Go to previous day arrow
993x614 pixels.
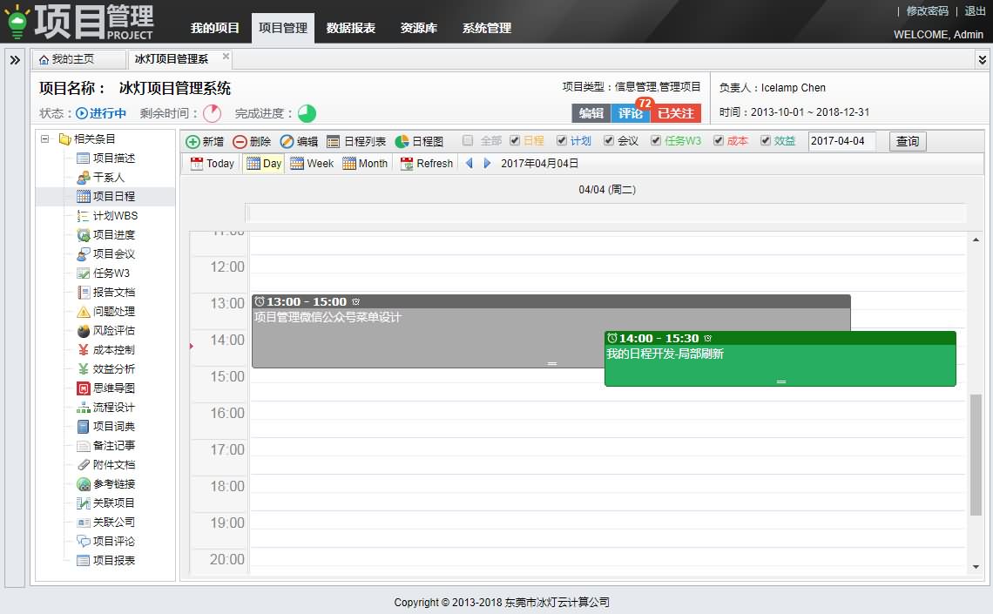(469, 164)
